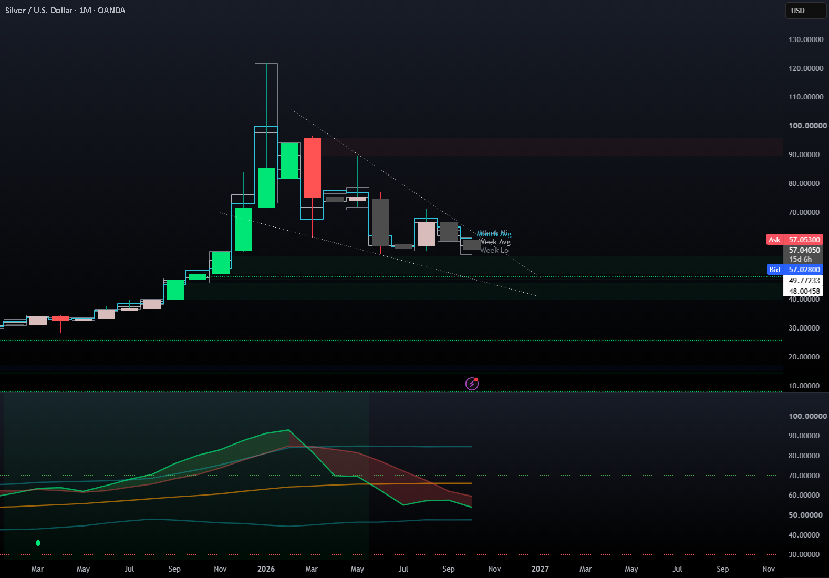Click the 110.00000 price scale label
Viewport: 829px width, 578px height.
pos(806,97)
